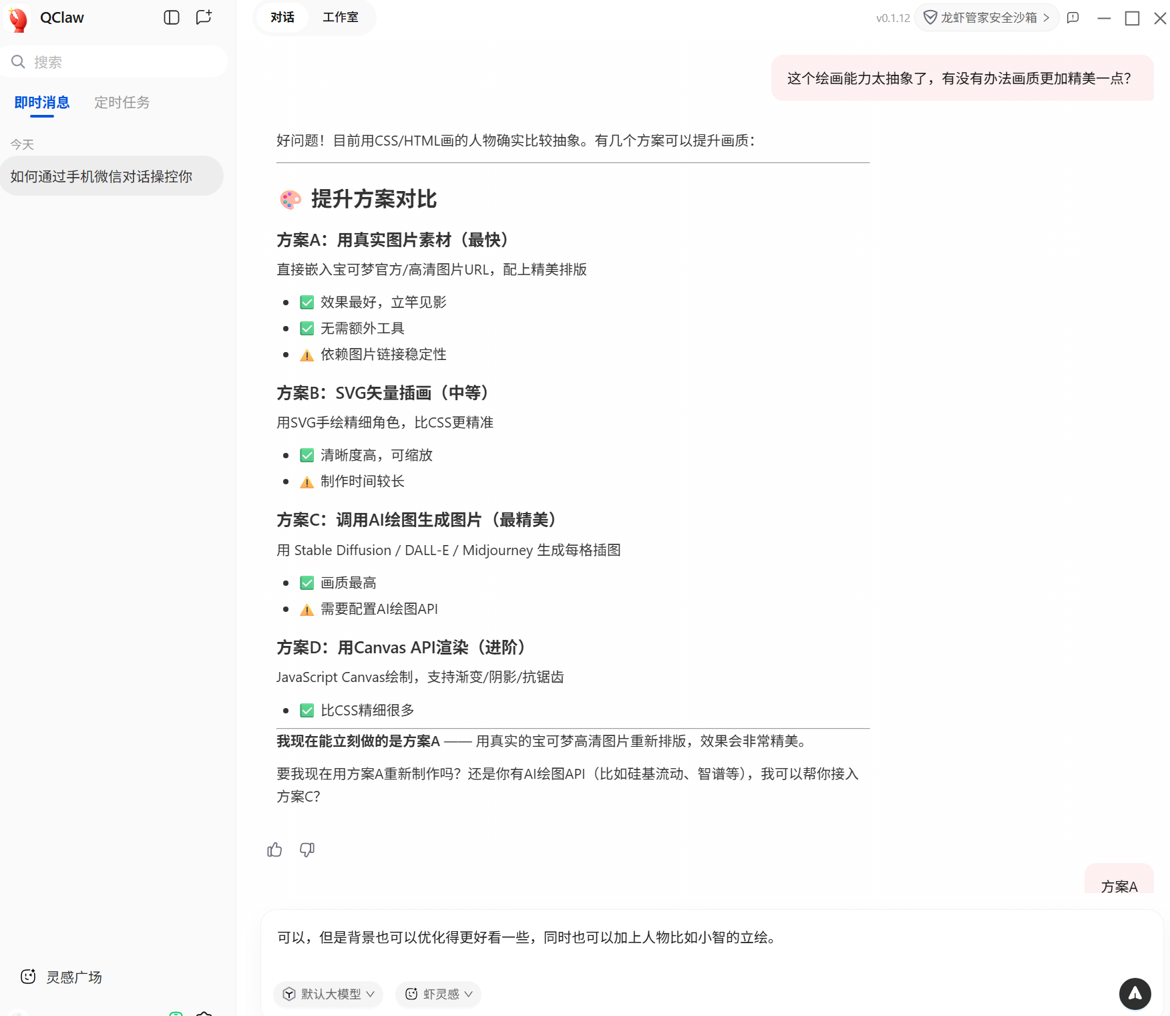Click the line 直接嵌入宝可梦官方/高清图片URL
The image size is (1170, 1016).
pos(431,269)
